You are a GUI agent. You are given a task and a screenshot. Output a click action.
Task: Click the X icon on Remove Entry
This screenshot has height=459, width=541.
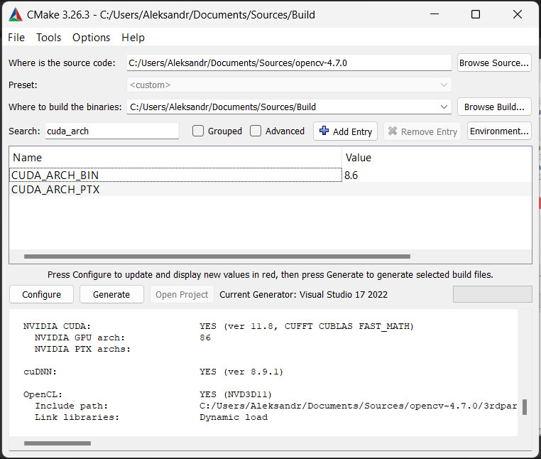click(x=393, y=131)
